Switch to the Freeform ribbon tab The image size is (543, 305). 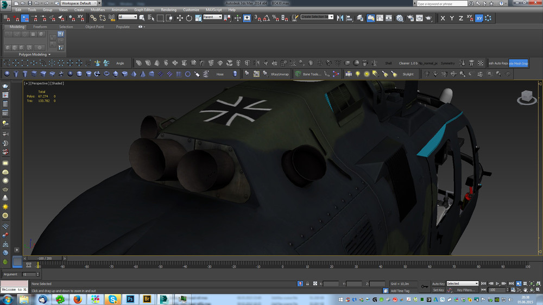(x=40, y=27)
